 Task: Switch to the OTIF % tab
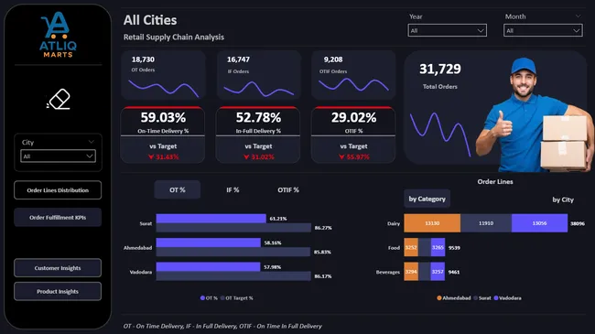click(288, 189)
